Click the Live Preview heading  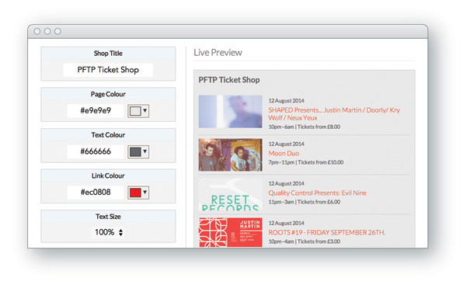coord(217,53)
